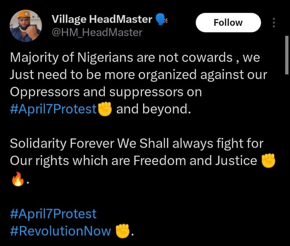The image size is (290, 246).
Task: Click the "Oppressors and suppressors on" text line
Action: pyautogui.click(x=105, y=92)
